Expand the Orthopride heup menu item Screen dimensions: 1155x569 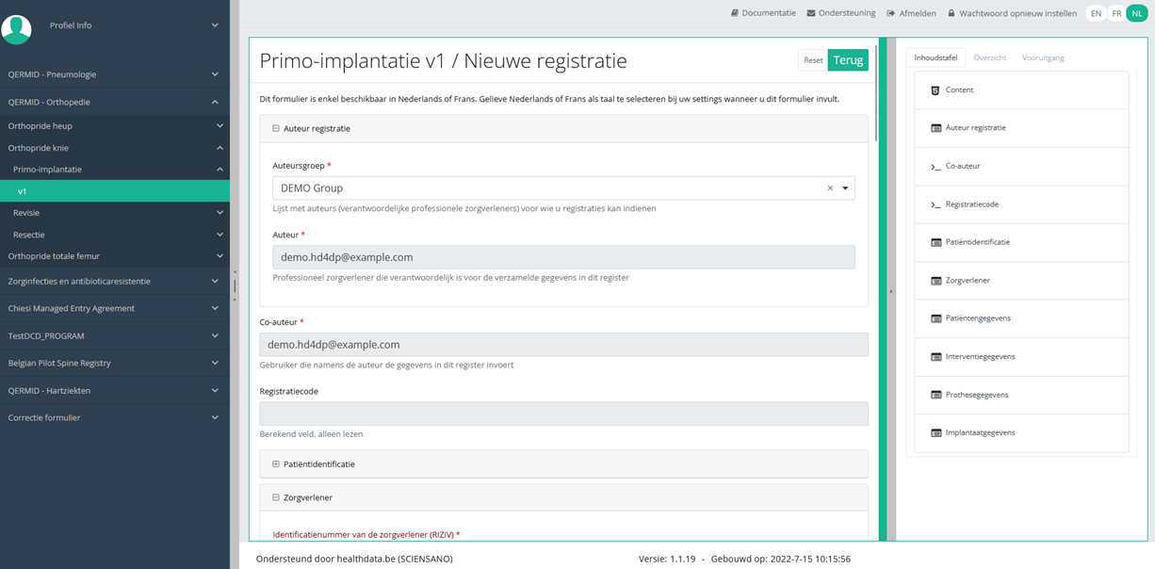[220, 125]
